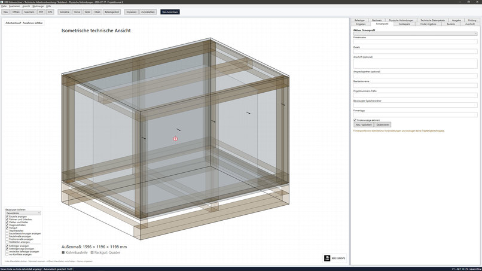Click the Bevorzugter Speicherordner field

tap(415, 105)
